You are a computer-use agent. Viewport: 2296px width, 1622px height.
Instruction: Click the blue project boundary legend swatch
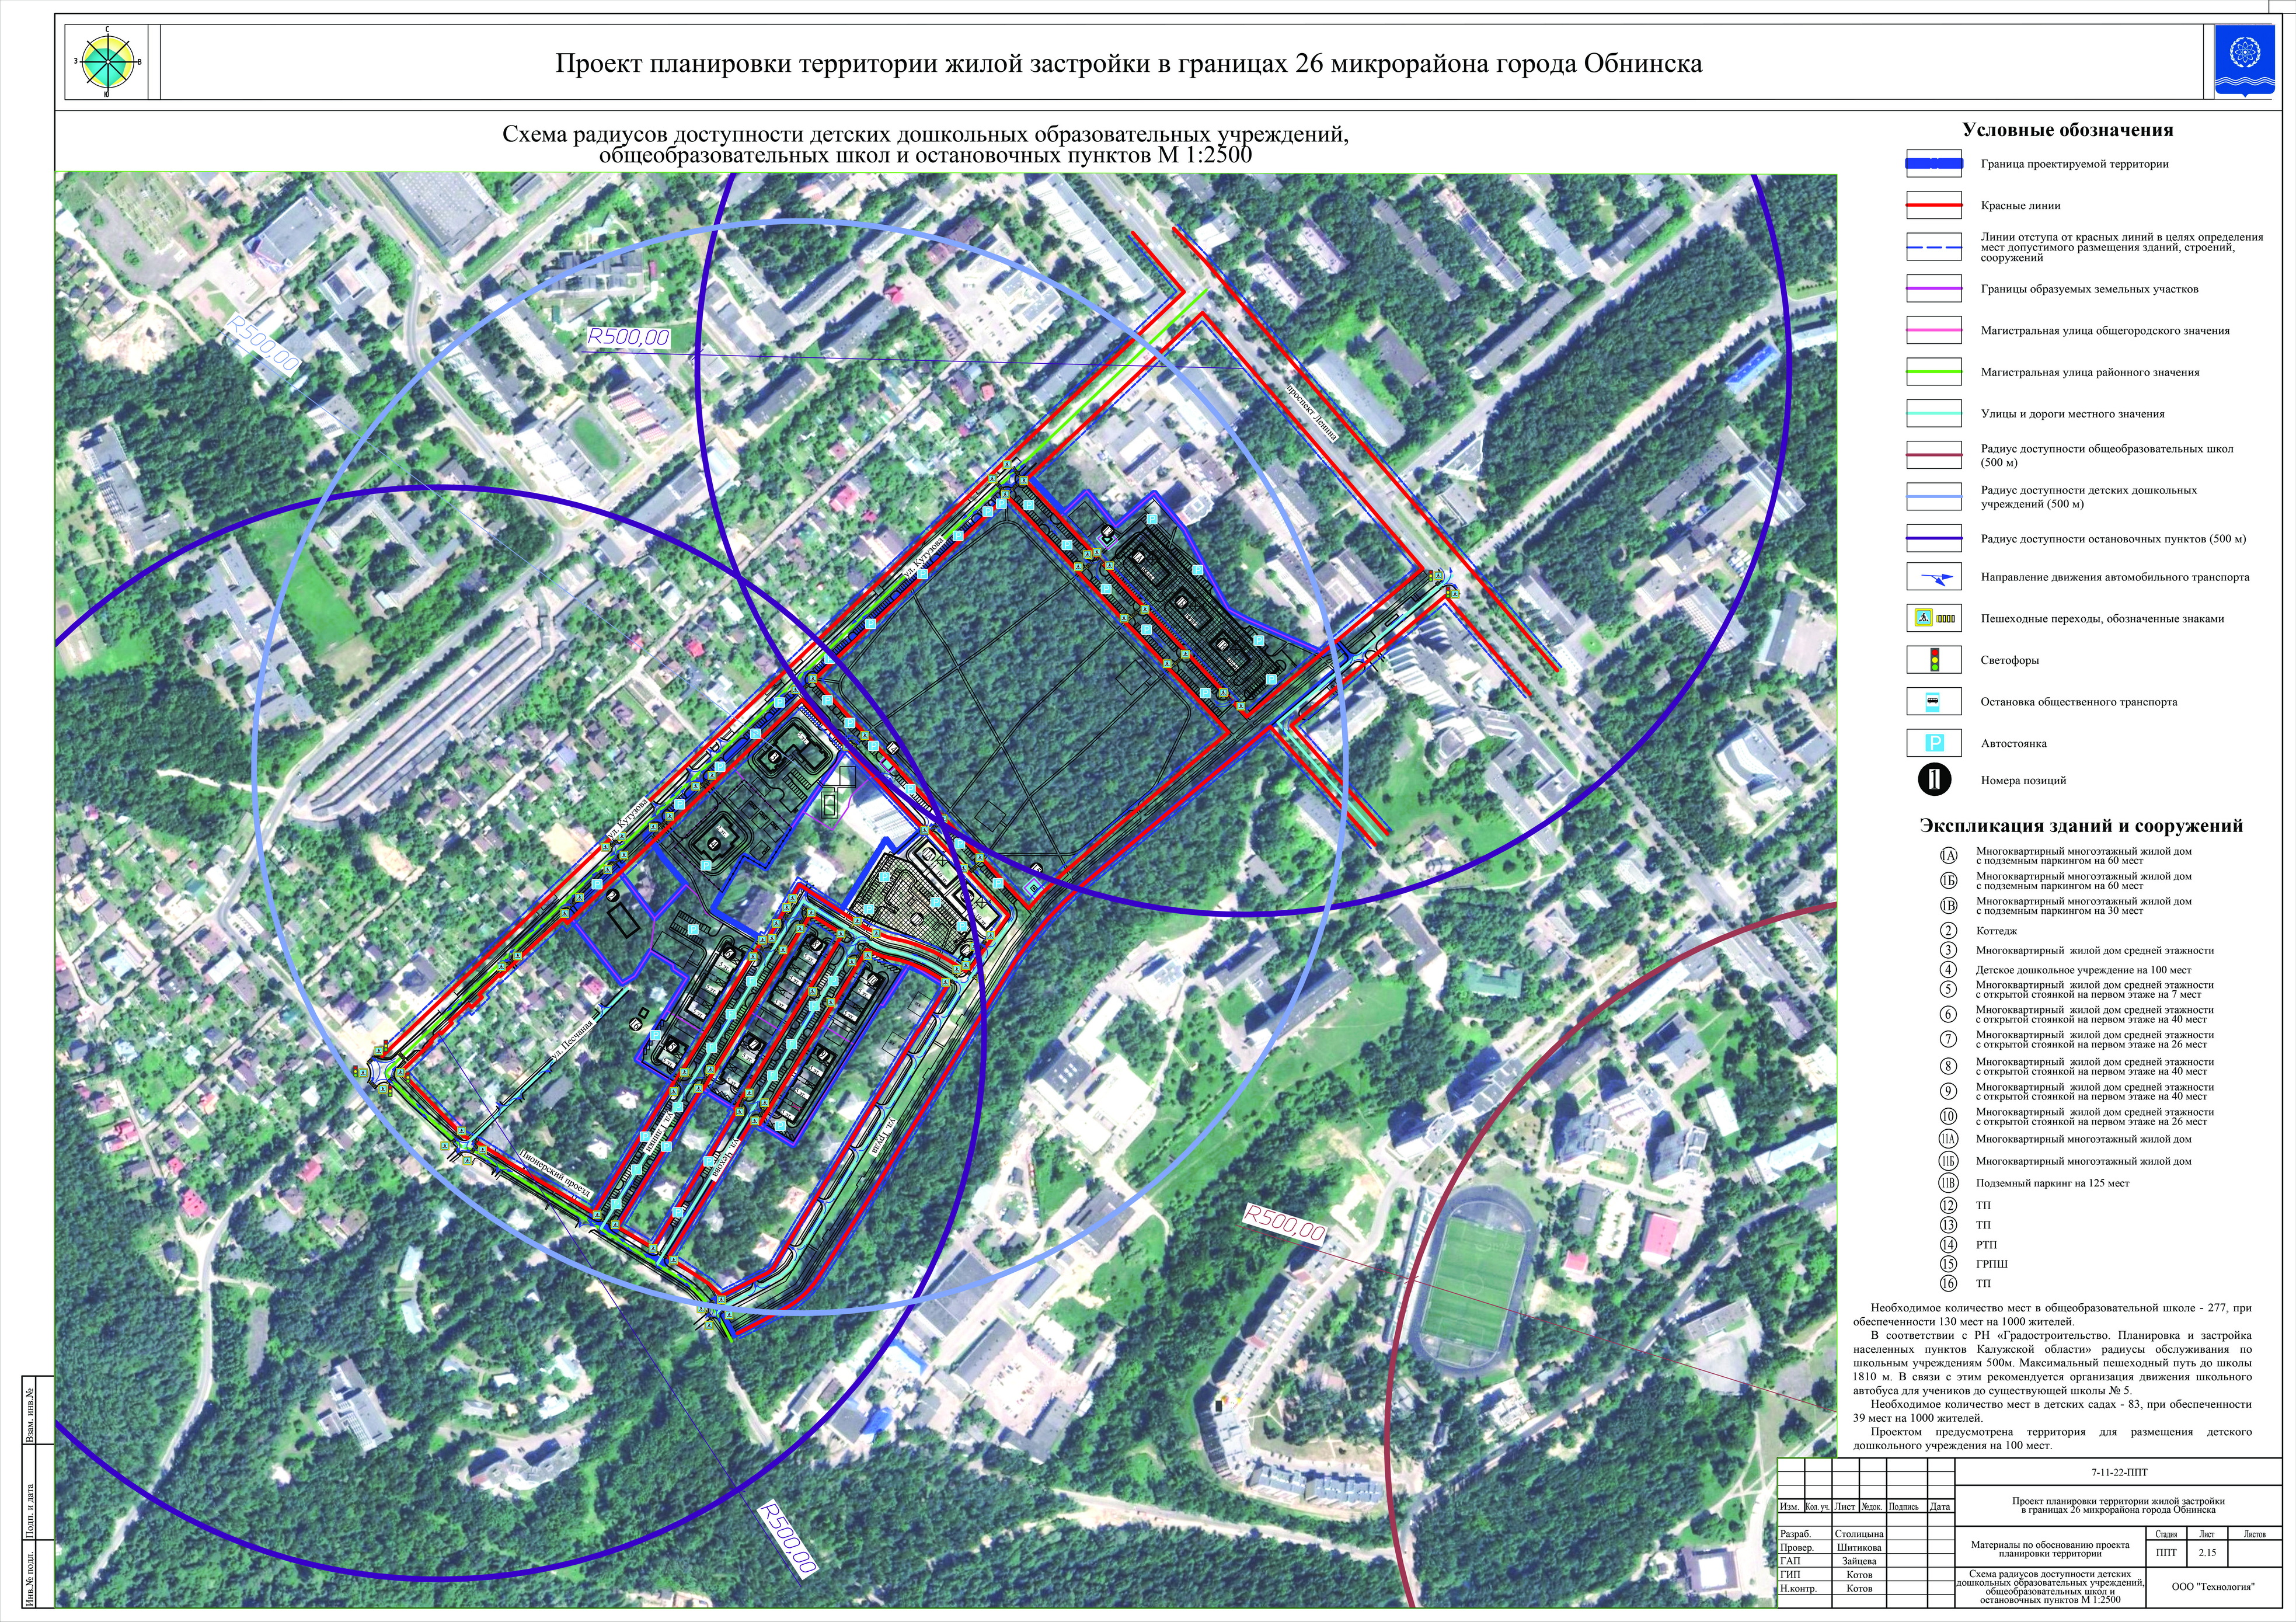click(1934, 163)
